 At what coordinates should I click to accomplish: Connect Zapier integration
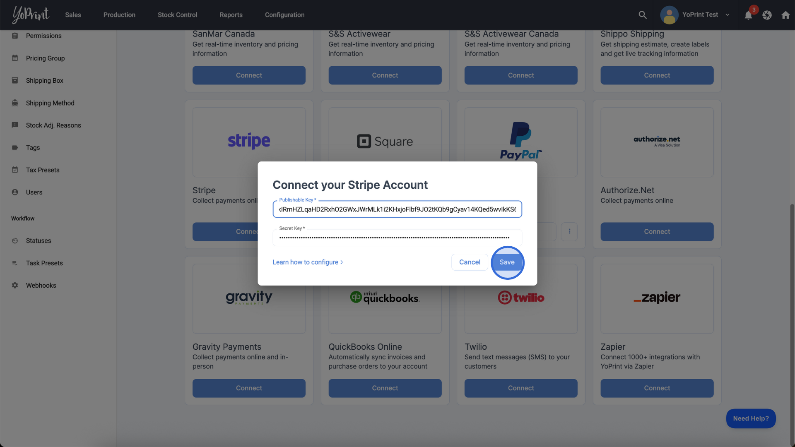tap(657, 388)
